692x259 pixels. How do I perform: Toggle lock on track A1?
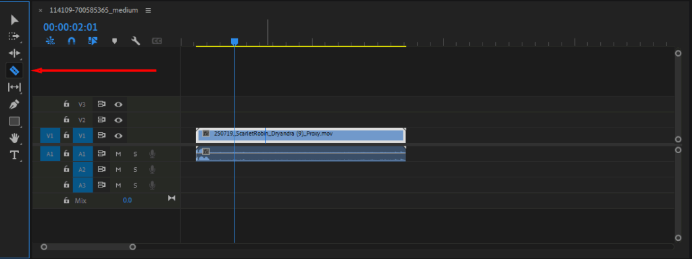click(67, 154)
